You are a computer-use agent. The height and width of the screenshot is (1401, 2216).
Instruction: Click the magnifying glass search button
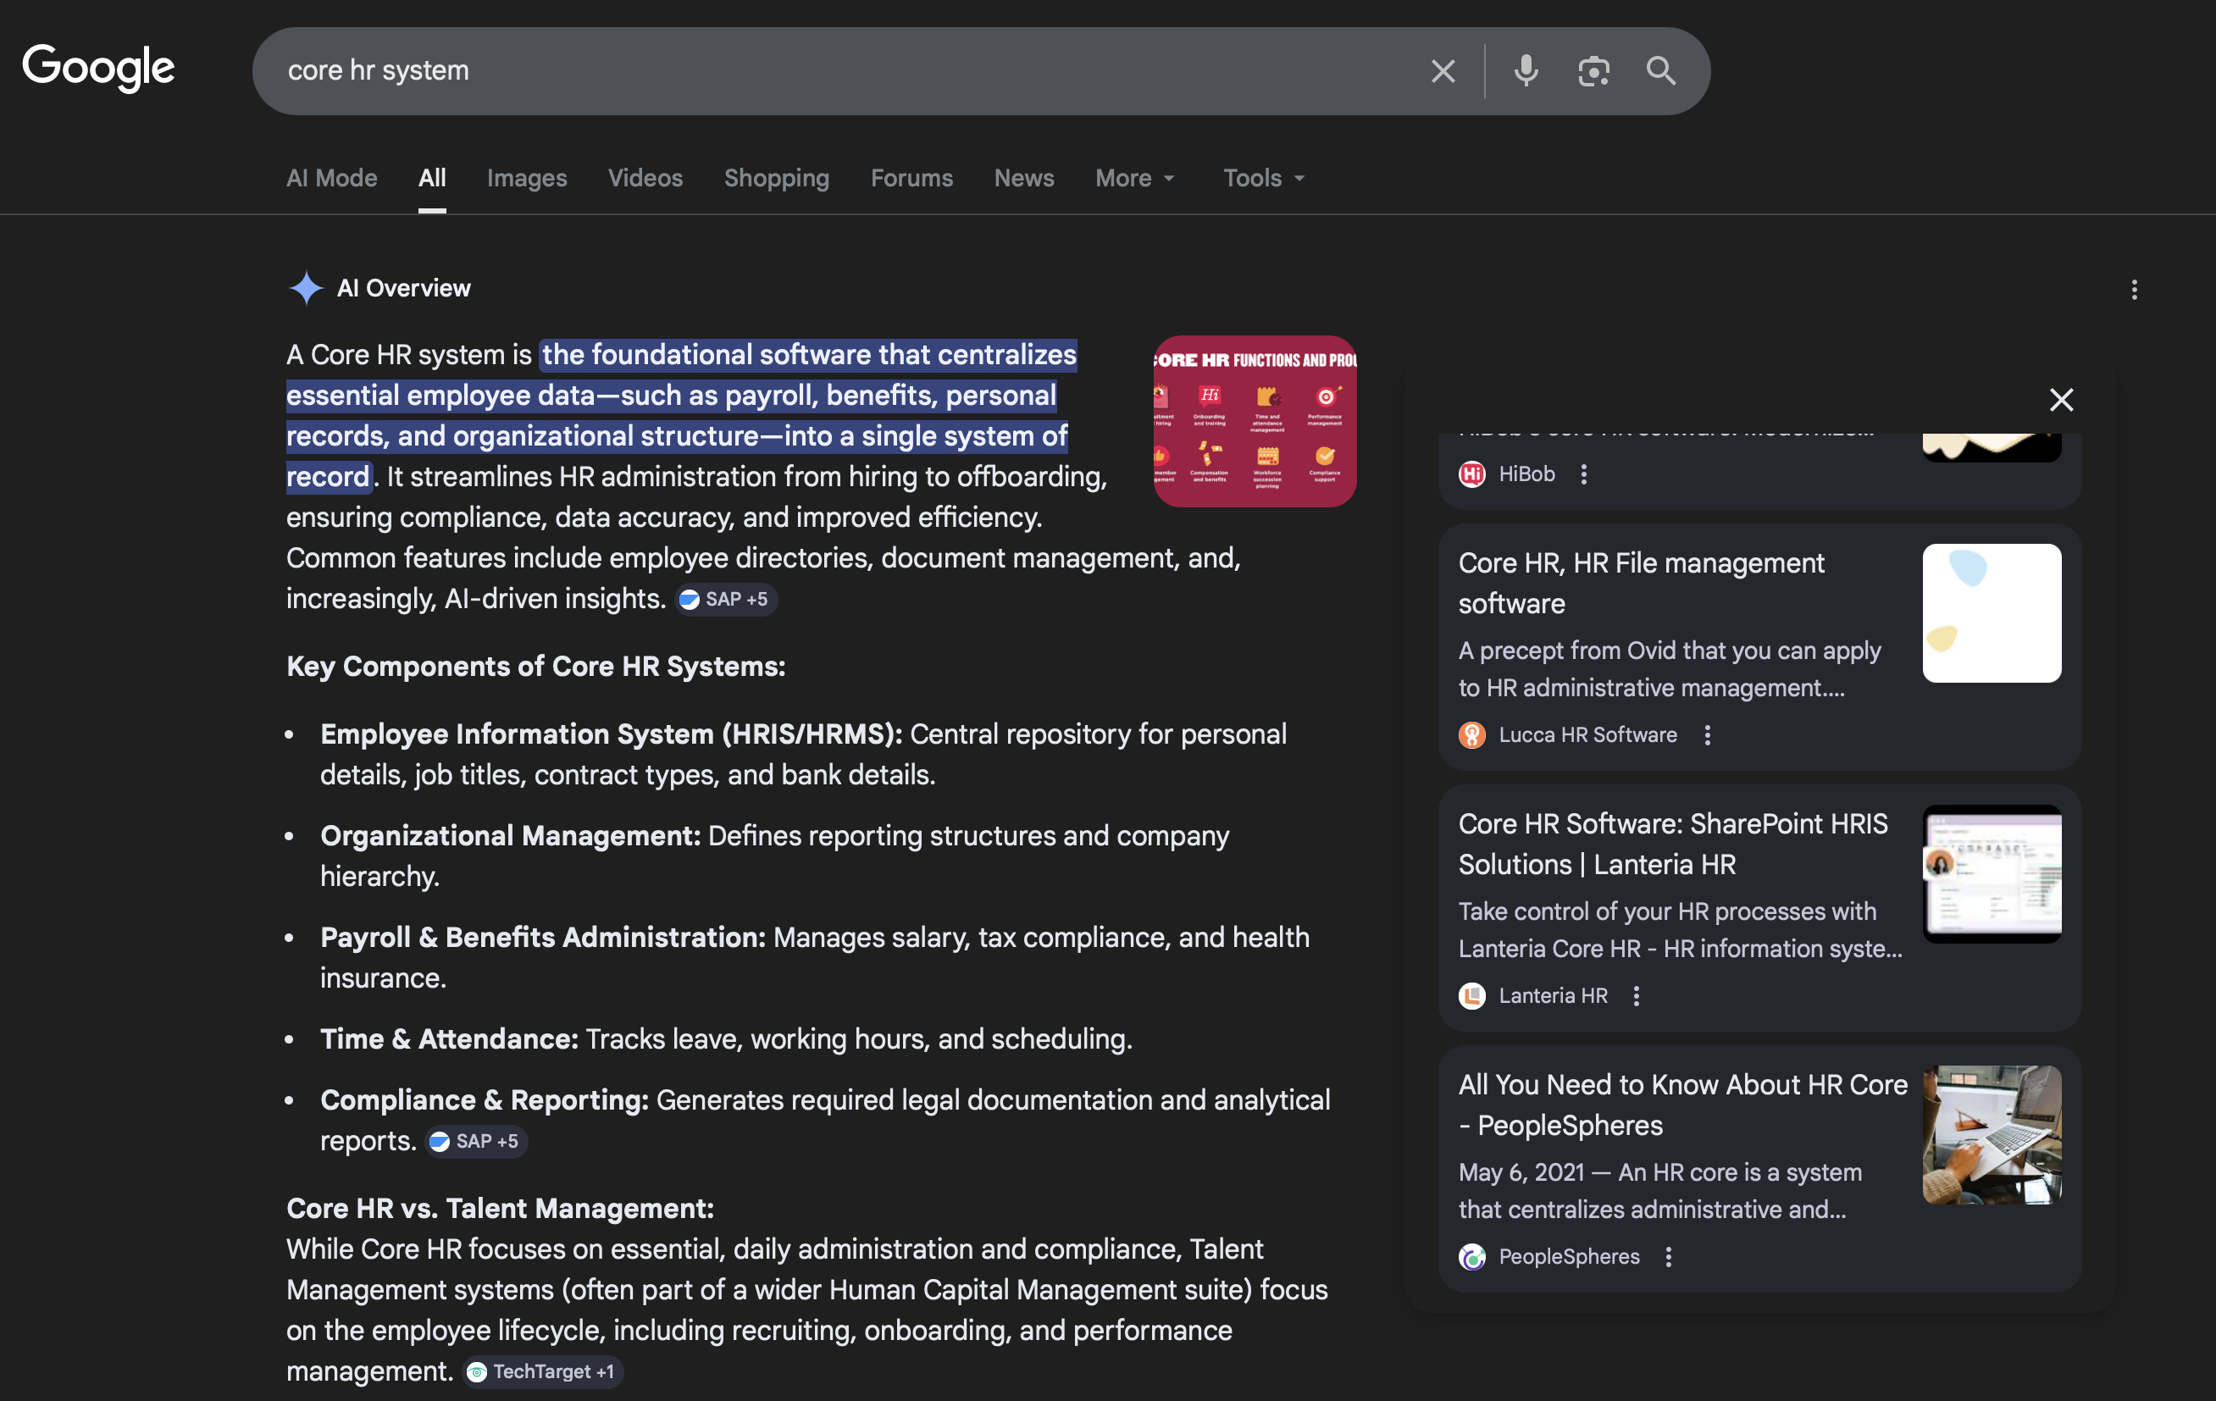1660,71
